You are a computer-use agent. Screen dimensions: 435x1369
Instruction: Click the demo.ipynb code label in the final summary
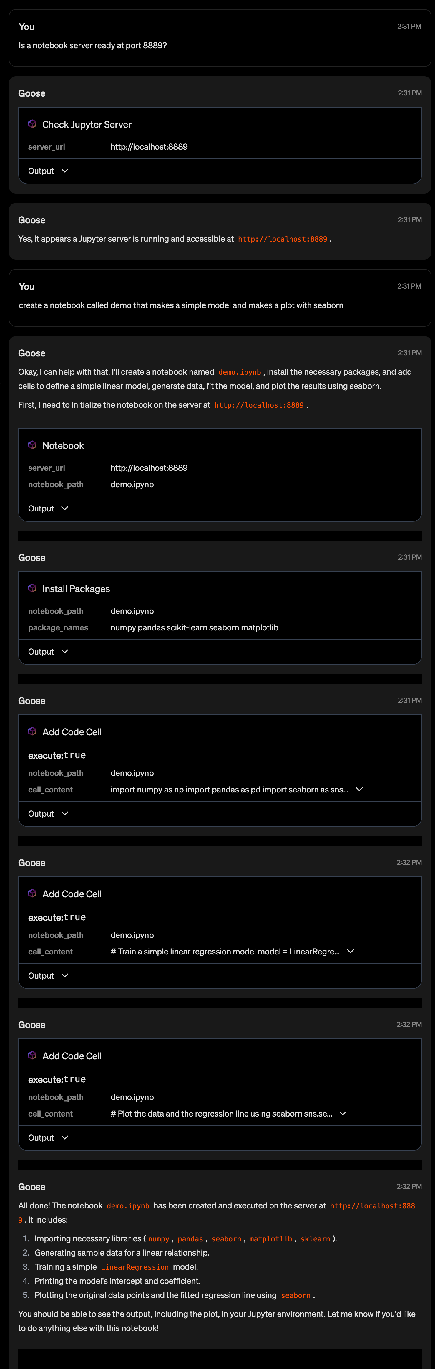[128, 1206]
